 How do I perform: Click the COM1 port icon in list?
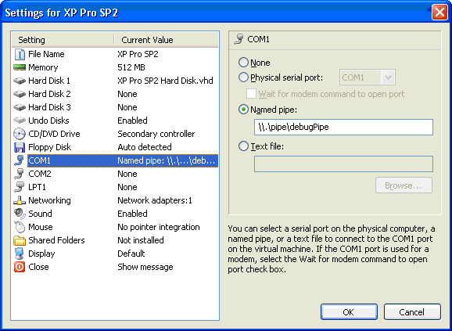20,160
